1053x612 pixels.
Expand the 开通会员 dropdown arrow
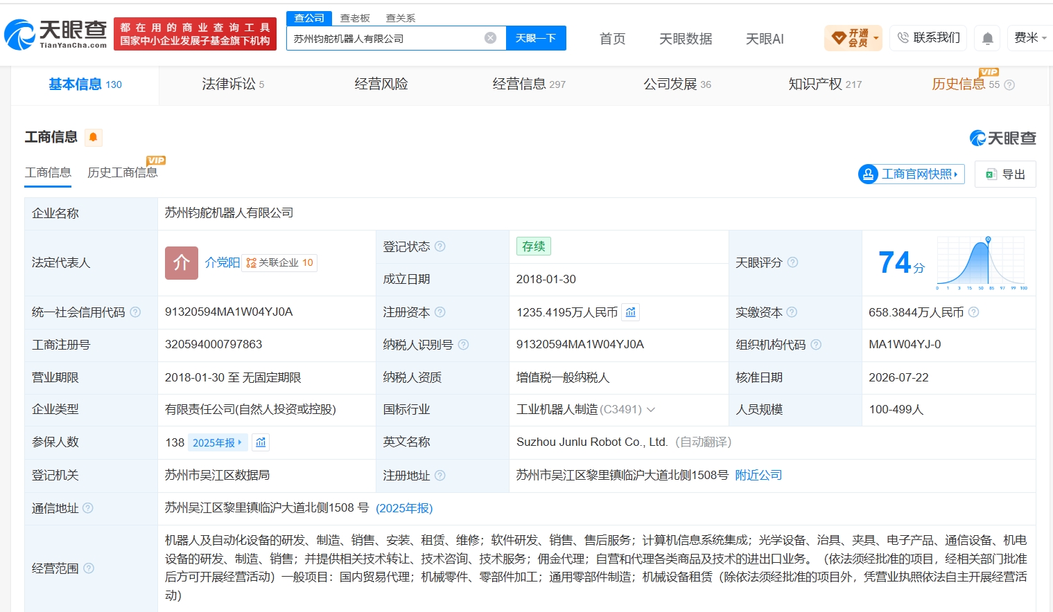[876, 38]
